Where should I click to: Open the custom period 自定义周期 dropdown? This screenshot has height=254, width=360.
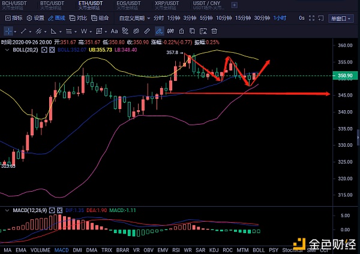pyautogui.click(x=135, y=18)
